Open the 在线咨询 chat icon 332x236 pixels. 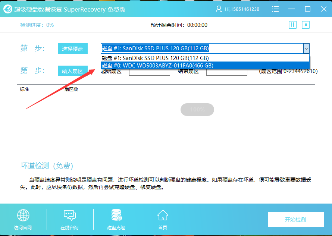coord(70,215)
